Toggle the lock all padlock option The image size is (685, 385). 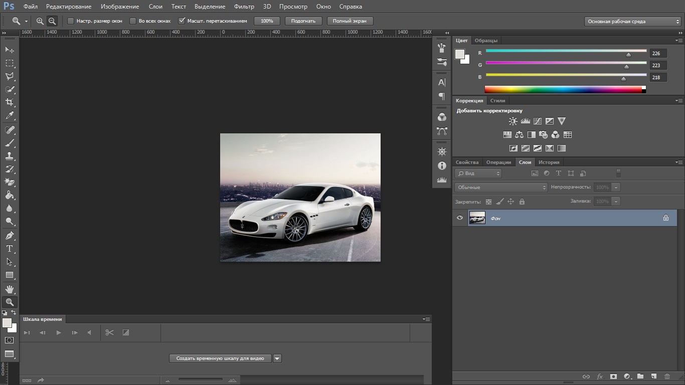point(522,202)
